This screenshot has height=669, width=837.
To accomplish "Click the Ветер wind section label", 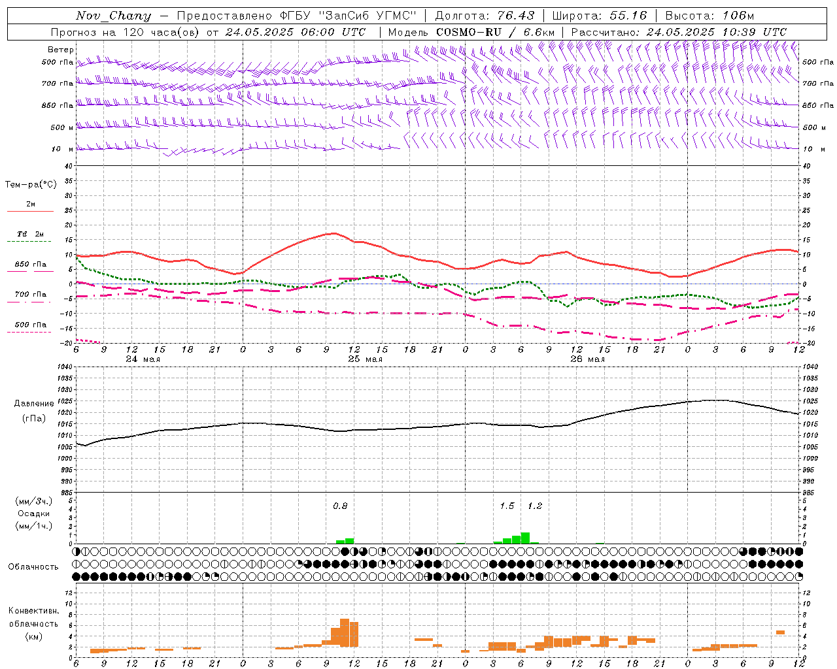I will coord(61,50).
